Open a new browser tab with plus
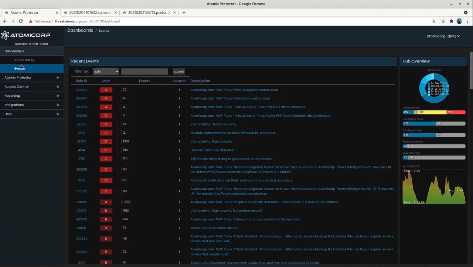 [184, 13]
